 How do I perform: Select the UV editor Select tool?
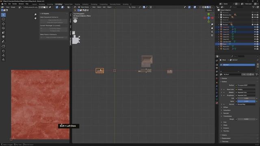(x=3, y=15)
